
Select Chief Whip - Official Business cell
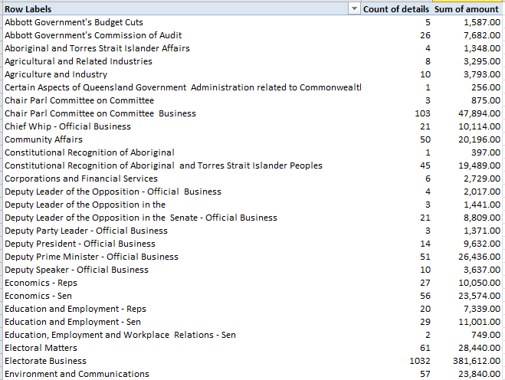point(67,126)
